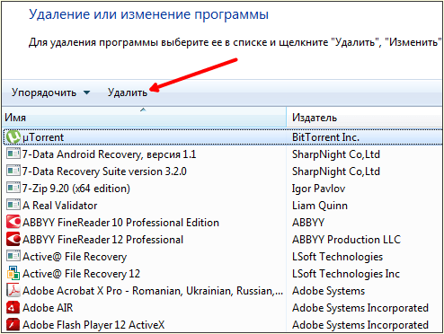Select 7-Data Recovery Suite version 3.2.0
444x334 pixels.
(x=104, y=171)
